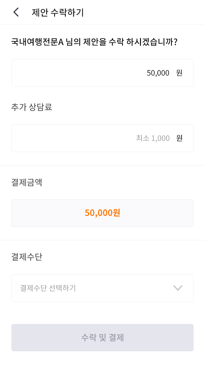Tap the 결제수단 선택하기 placeholder text
Screen dimensions: 205x365
[x=48, y=288]
